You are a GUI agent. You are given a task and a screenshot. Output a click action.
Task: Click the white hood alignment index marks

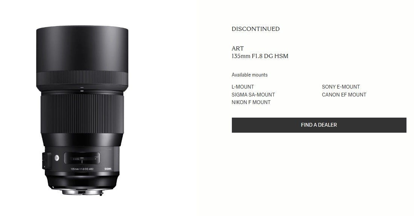82,89
